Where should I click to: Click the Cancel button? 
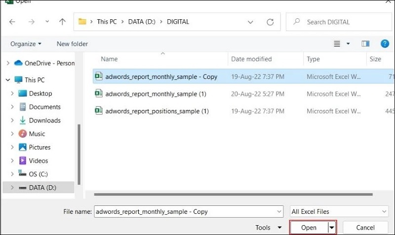point(365,228)
